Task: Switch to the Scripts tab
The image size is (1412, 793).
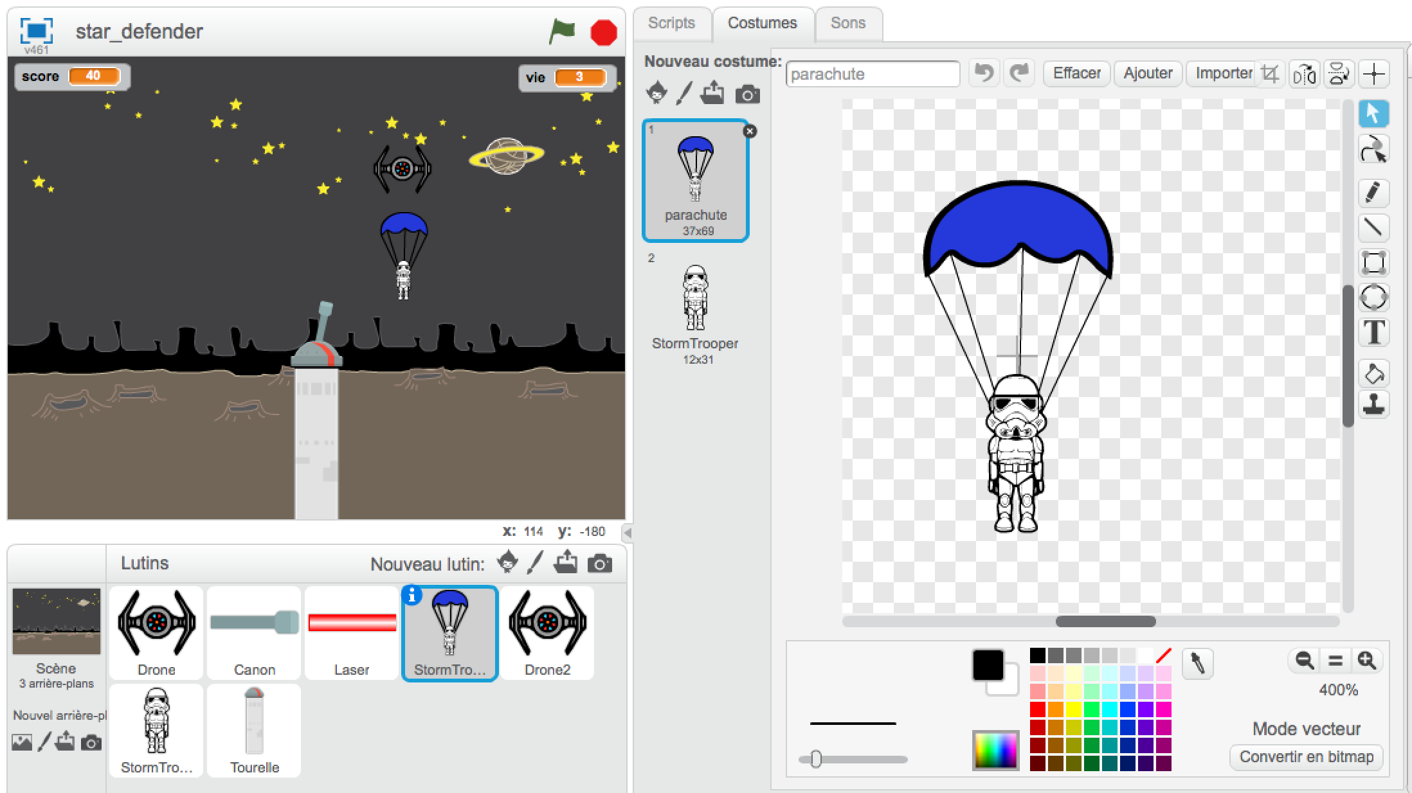Action: (x=671, y=23)
